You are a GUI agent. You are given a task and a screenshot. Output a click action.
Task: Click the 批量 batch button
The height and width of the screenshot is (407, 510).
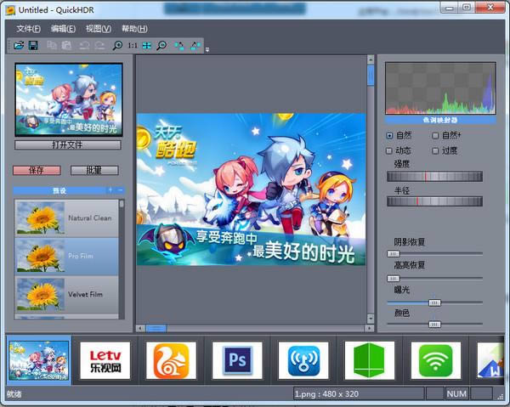[x=94, y=170]
